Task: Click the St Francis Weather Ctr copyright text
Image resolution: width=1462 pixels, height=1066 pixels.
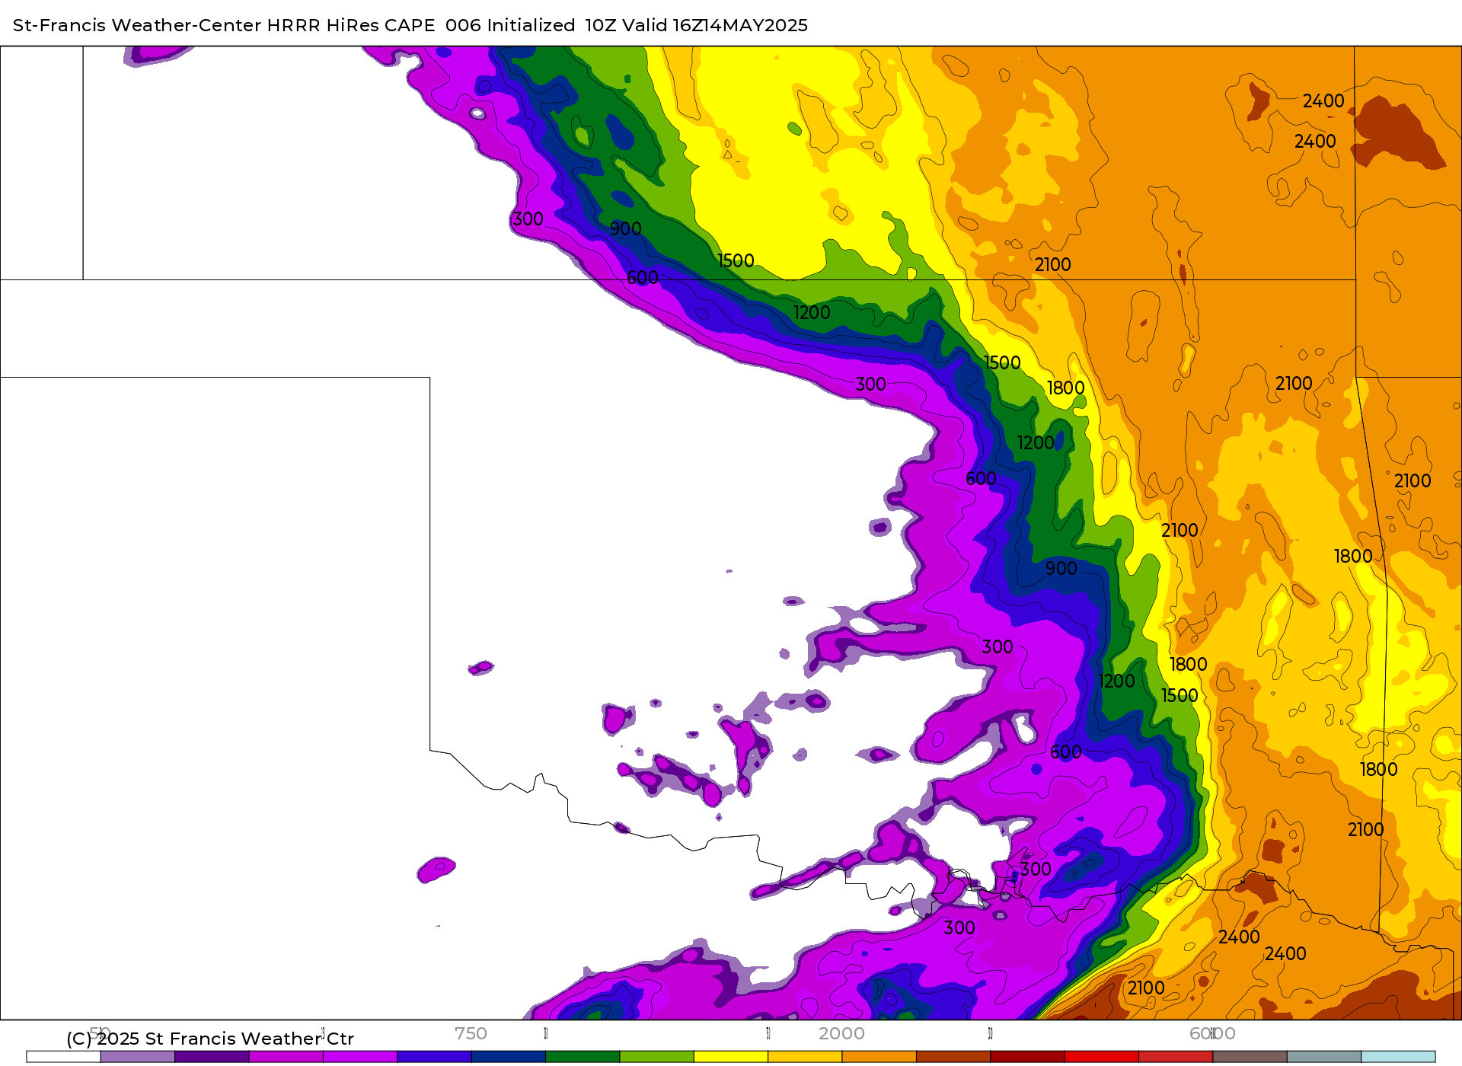Action: 210,1039
